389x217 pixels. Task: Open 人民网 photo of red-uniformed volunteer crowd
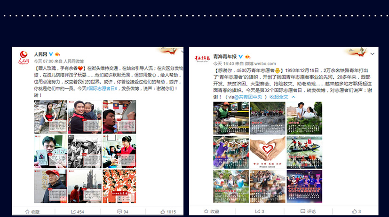coord(119,186)
